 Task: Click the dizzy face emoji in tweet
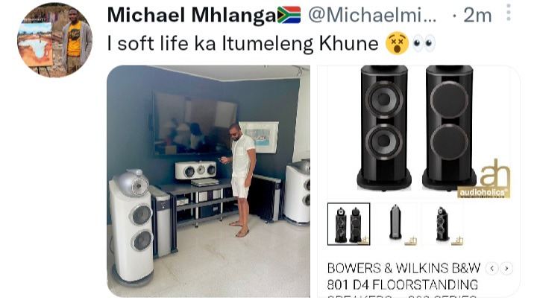pos(397,43)
